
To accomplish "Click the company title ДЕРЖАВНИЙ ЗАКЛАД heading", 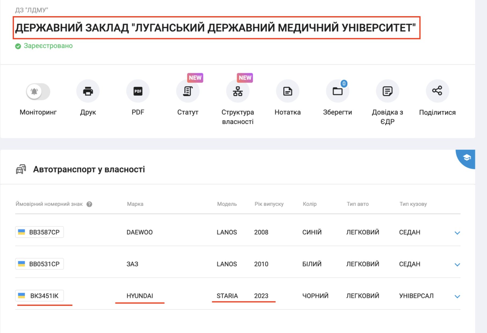I will [x=215, y=28].
